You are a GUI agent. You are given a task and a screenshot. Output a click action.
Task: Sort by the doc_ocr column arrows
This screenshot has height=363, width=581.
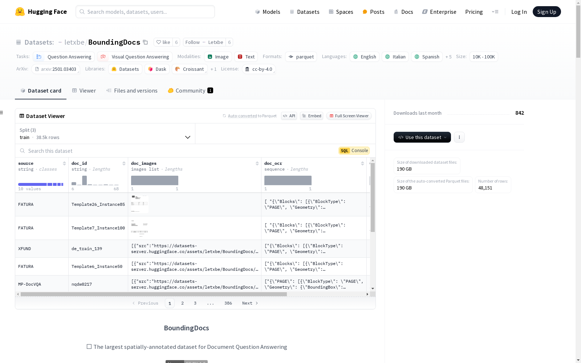pos(362,163)
